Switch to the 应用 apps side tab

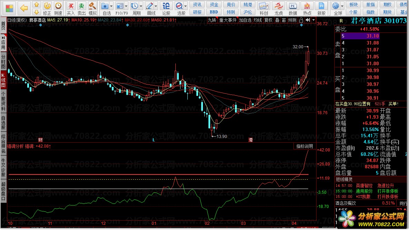click(x=3, y=43)
